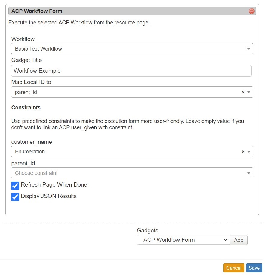Focus the Gadget Title text field
267x277 pixels.
(131, 71)
